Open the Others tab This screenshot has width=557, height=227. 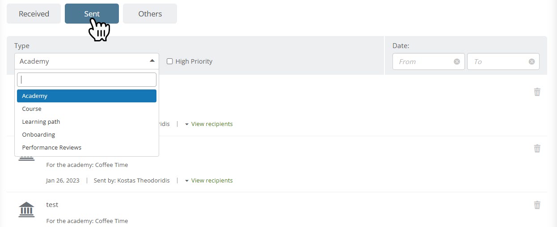pos(150,14)
